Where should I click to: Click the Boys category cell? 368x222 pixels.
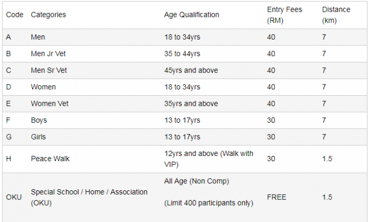(x=39, y=121)
